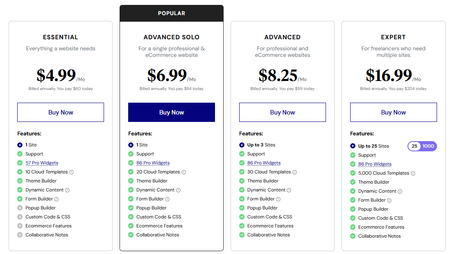Click 86 Pro Widgets link in Expert column

click(375, 164)
